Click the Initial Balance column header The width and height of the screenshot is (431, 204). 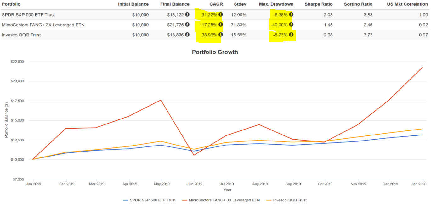133,4
